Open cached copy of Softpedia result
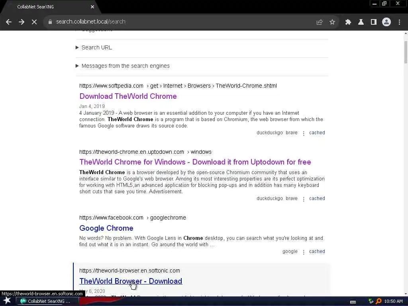This screenshot has height=306, width=408. (317, 133)
